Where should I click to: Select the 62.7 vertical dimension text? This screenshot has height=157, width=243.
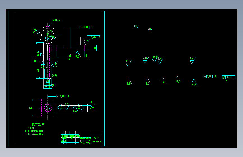tap(35, 60)
